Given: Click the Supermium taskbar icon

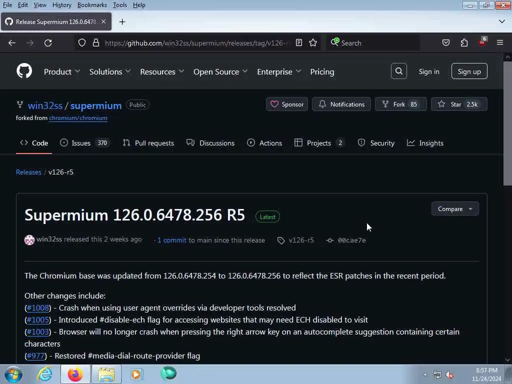Looking at the screenshot, I should click(168, 373).
